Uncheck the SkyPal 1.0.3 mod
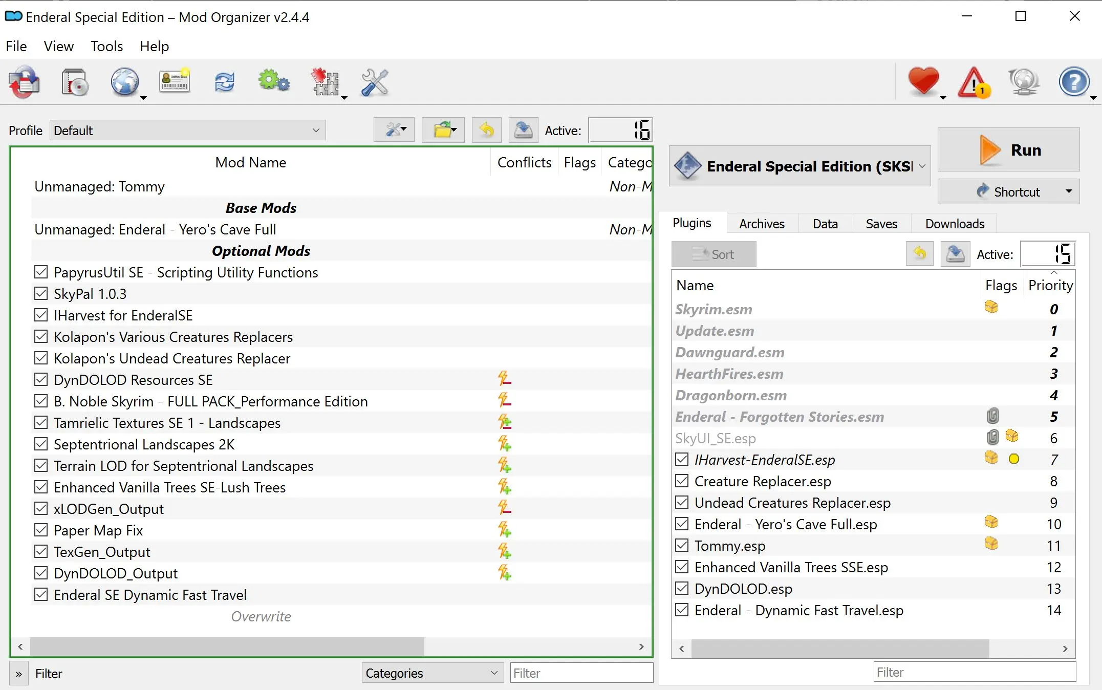 (x=41, y=294)
